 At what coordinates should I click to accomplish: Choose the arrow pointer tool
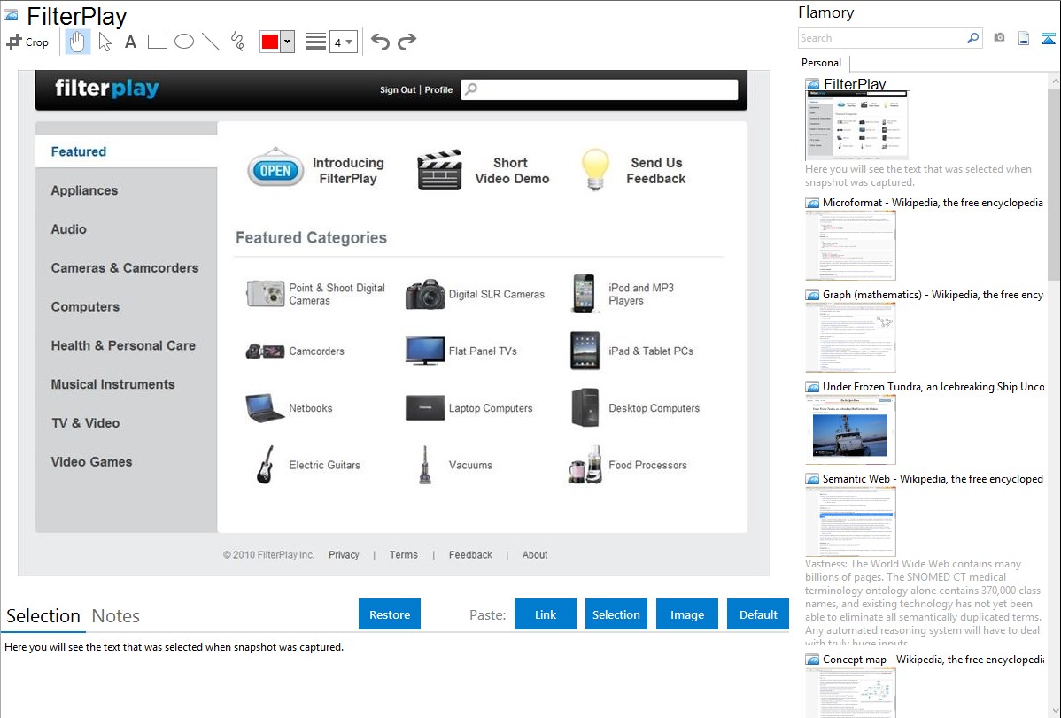click(105, 42)
